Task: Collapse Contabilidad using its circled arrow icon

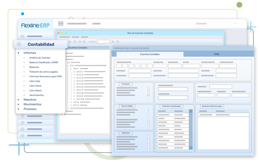Action: pos(19,44)
